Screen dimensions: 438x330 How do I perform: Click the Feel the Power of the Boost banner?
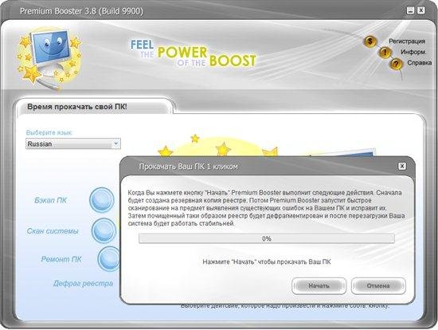point(193,53)
